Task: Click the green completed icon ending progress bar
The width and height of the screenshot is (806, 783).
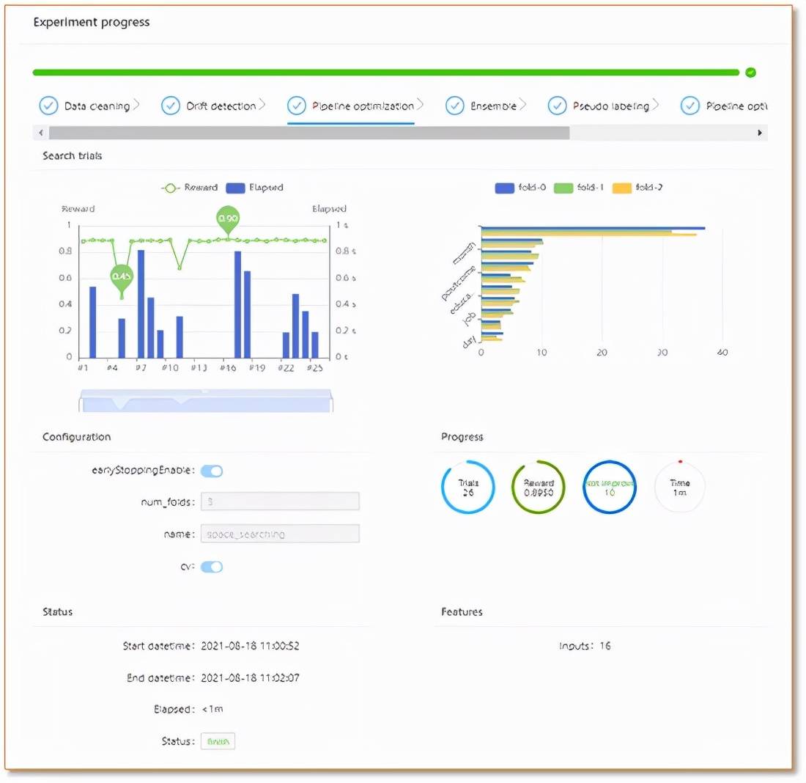Action: [750, 73]
